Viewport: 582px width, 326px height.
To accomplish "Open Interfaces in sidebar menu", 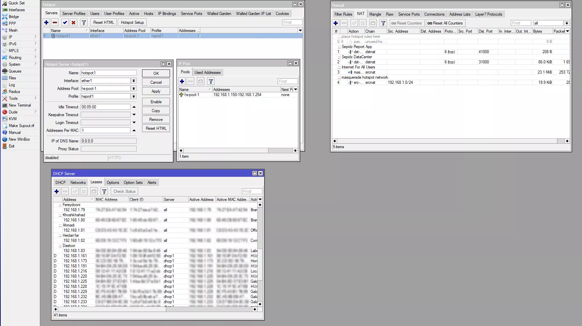I will point(20,10).
